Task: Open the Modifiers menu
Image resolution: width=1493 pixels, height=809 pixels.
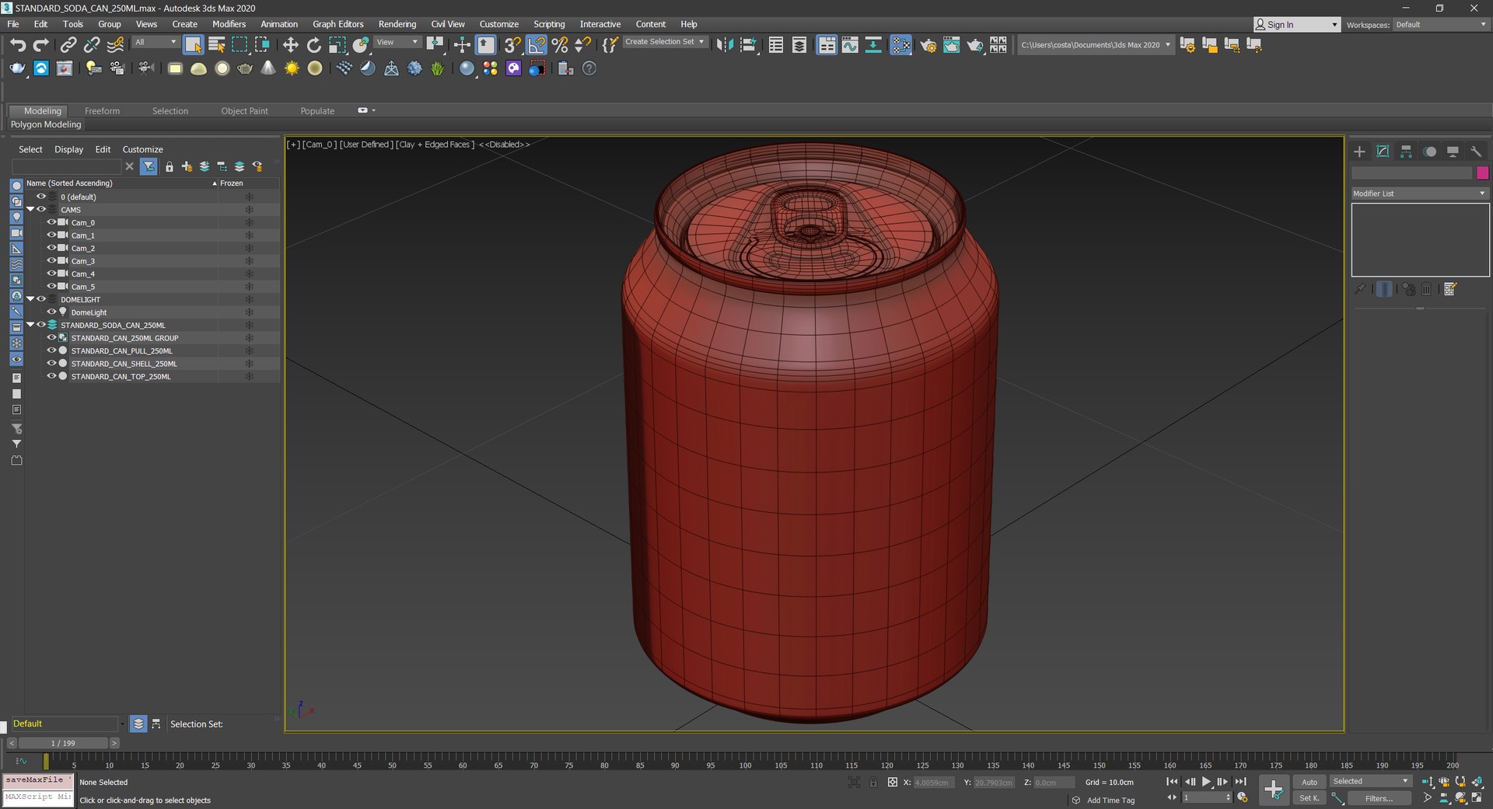Action: click(x=229, y=24)
